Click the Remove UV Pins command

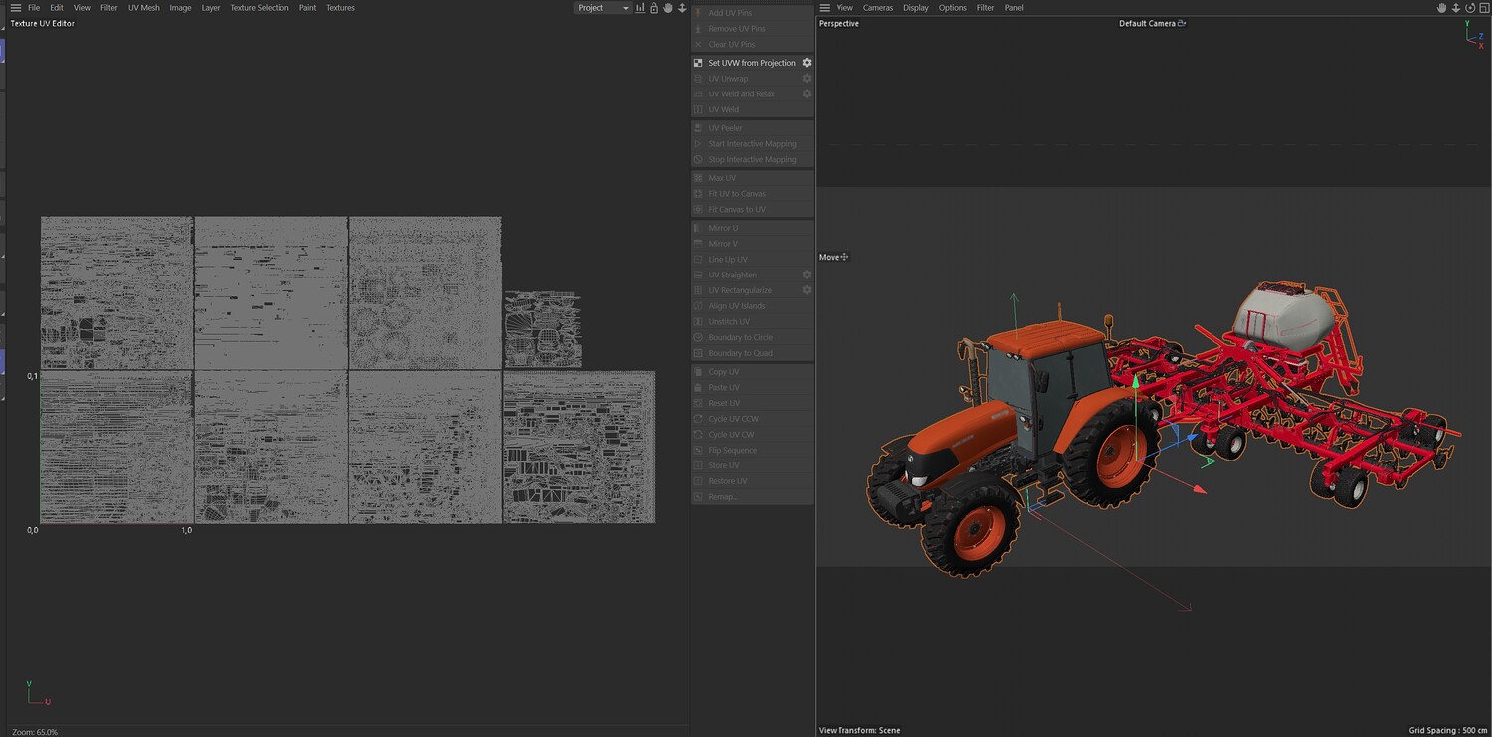click(752, 29)
